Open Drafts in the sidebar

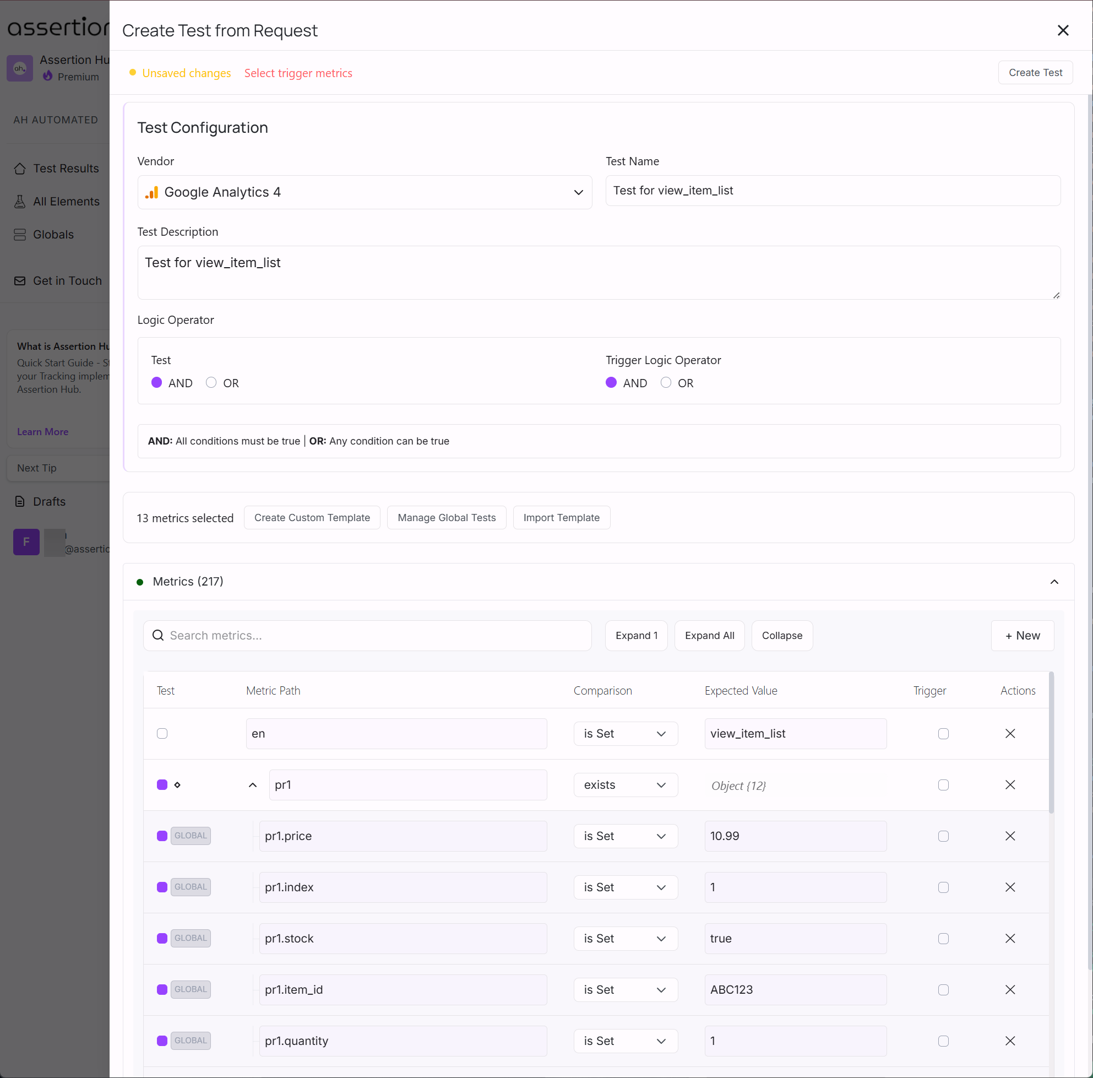click(48, 501)
